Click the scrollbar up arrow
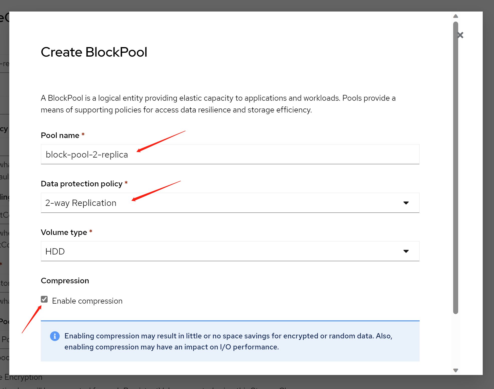Screen dimensions: 494x389 click(x=456, y=16)
